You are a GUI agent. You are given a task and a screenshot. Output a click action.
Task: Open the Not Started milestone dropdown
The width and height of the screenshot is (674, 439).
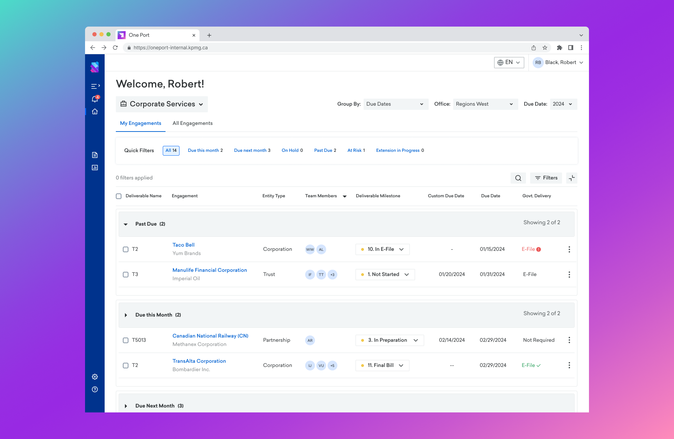(x=385, y=275)
